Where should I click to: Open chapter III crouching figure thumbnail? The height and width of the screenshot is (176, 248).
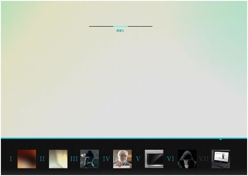pos(89,159)
